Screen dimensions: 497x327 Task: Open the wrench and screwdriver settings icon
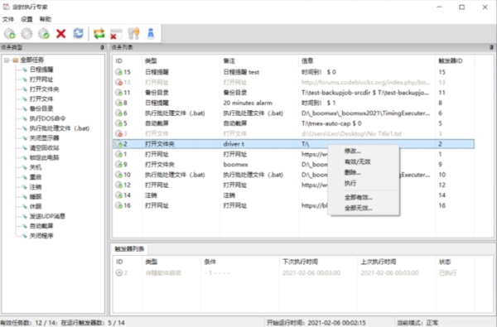(x=133, y=33)
